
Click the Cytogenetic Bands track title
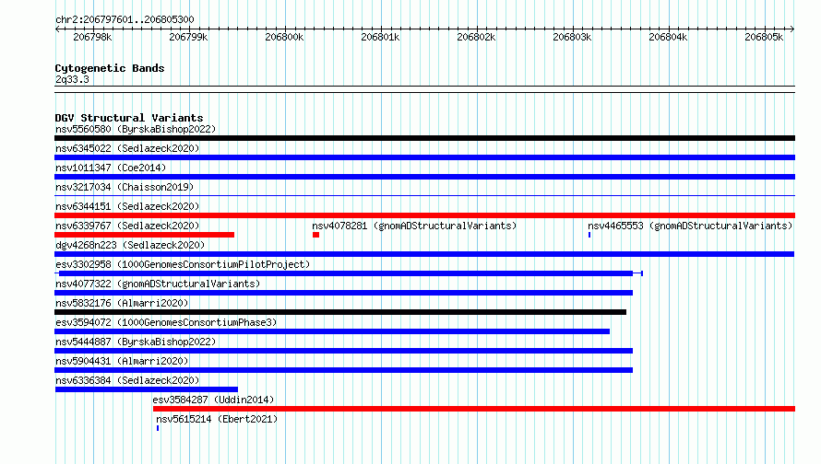[110, 68]
